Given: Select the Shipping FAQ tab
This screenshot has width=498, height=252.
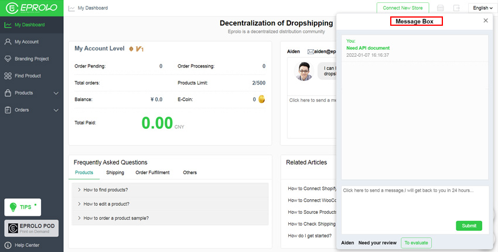Looking at the screenshot, I should click(115, 172).
